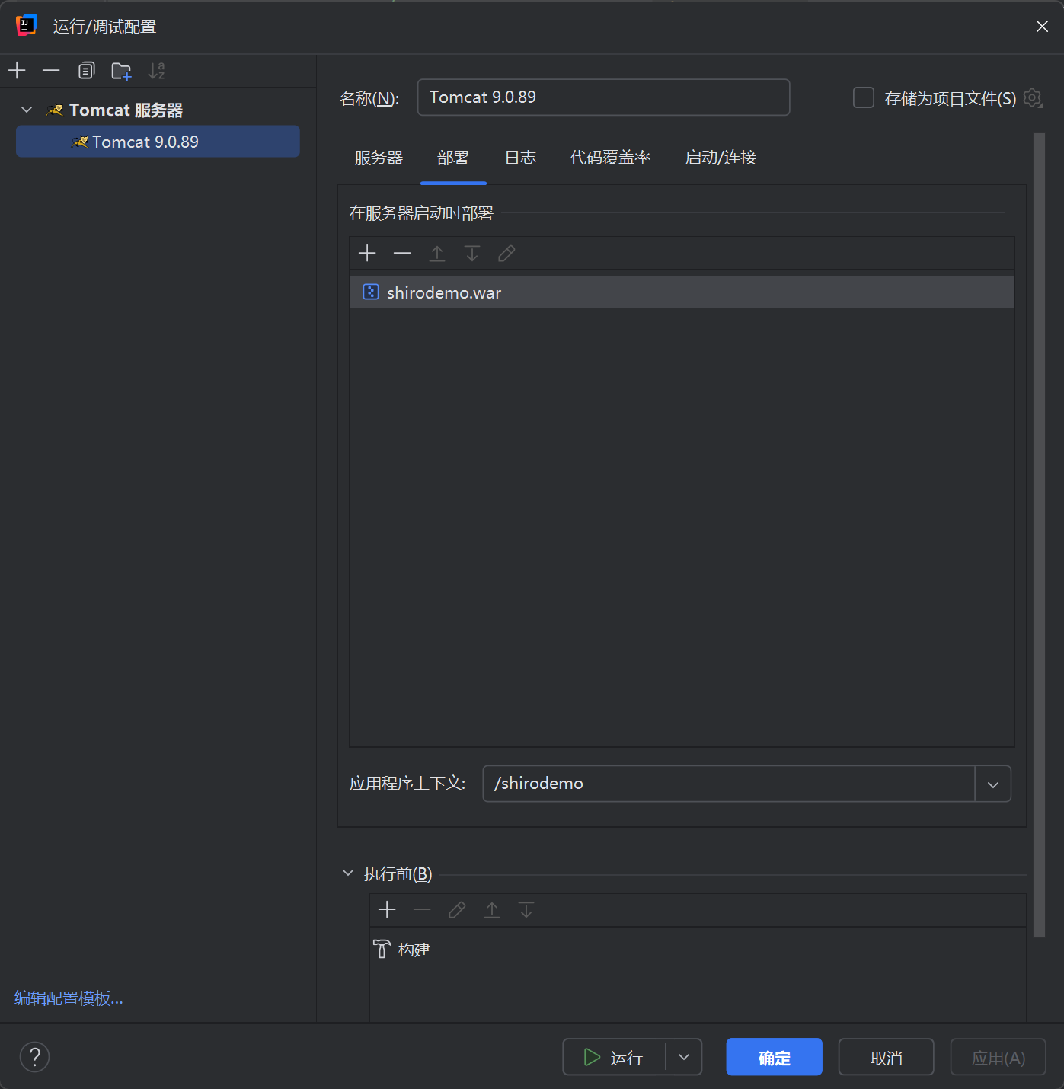
Task: Click the 运行 button
Action: (x=614, y=1057)
